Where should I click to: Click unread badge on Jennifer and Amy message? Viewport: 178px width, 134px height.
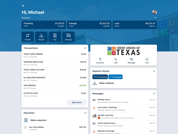pos(99,118)
